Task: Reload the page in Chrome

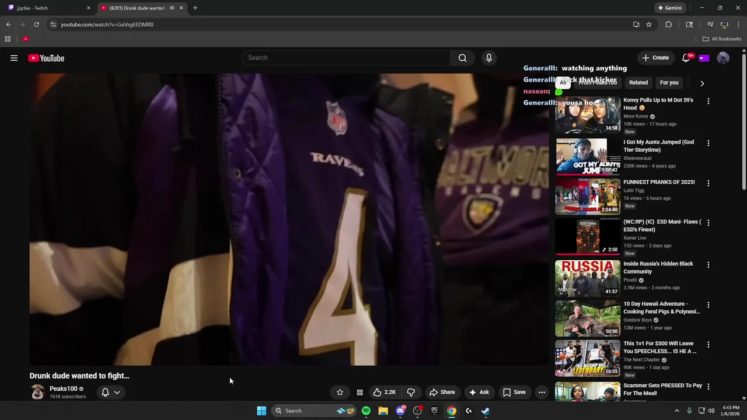Action: click(36, 24)
